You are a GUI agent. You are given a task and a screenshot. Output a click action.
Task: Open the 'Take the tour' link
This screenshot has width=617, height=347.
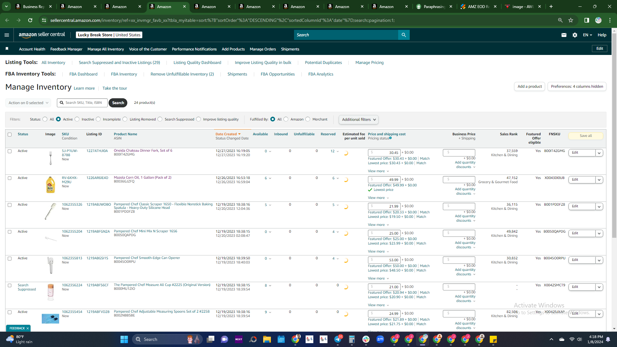(x=115, y=88)
